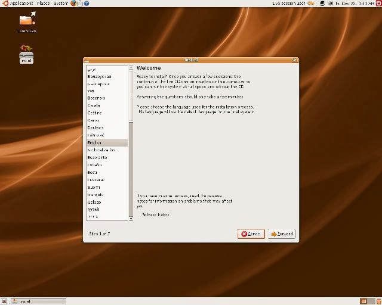Select Català in language list
Image resolution: width=382 pixels, height=305 pixels.
pyautogui.click(x=107, y=105)
